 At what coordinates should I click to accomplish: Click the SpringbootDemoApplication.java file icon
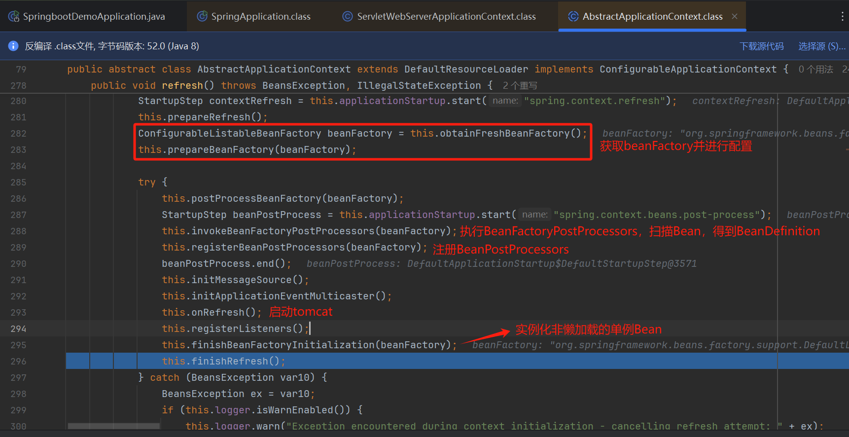(x=14, y=16)
